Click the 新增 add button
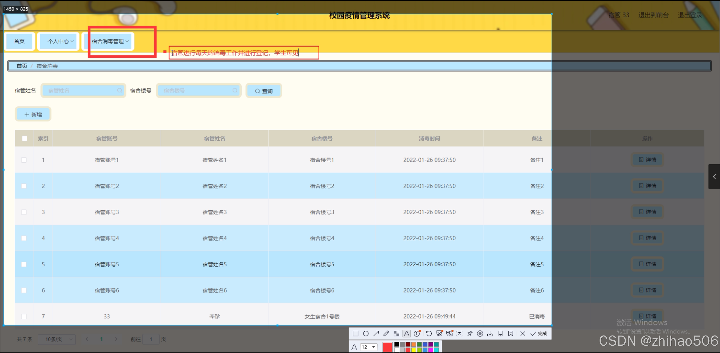The image size is (720, 353). pos(33,114)
